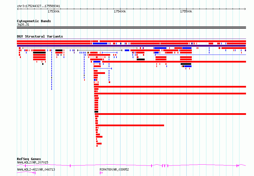254x176 pixels.
Task: Click the long thin blue line extending to the right edge
Action: coord(201,55)
